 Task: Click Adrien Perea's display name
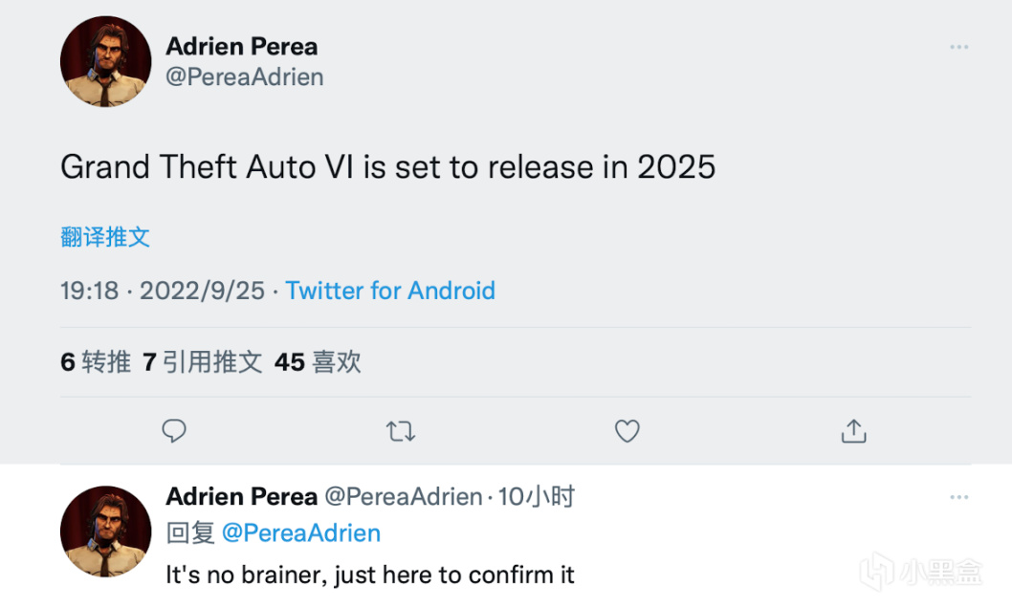click(241, 46)
